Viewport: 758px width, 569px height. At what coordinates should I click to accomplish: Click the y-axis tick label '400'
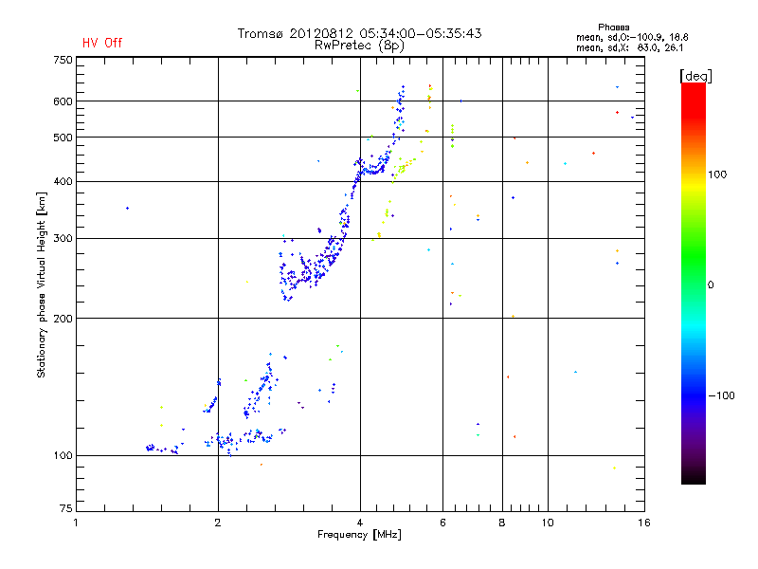click(x=63, y=182)
